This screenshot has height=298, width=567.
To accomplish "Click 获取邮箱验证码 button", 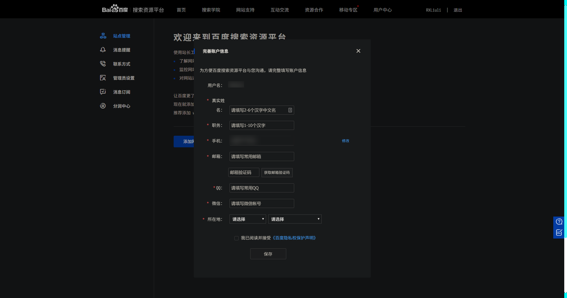I will pyautogui.click(x=277, y=173).
